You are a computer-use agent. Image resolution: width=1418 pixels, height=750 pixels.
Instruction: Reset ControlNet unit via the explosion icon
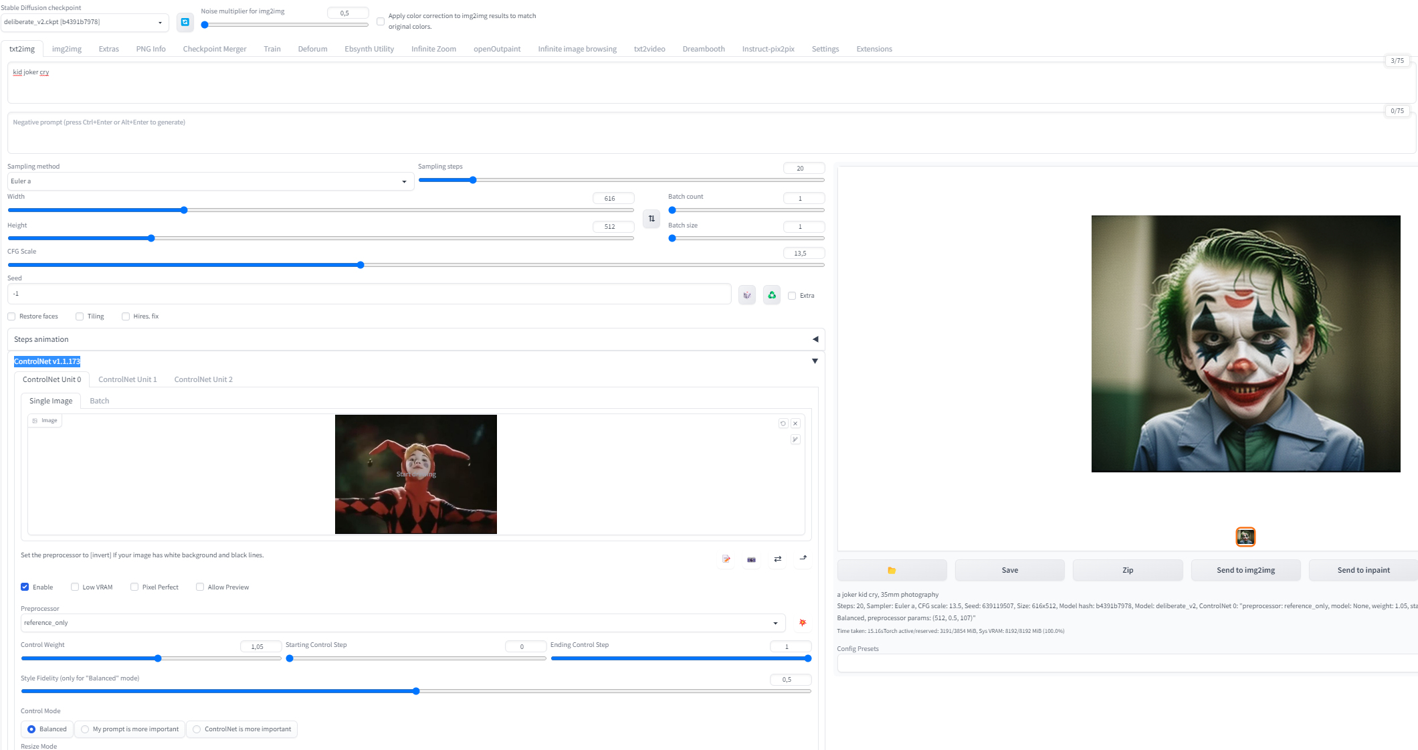tap(801, 623)
